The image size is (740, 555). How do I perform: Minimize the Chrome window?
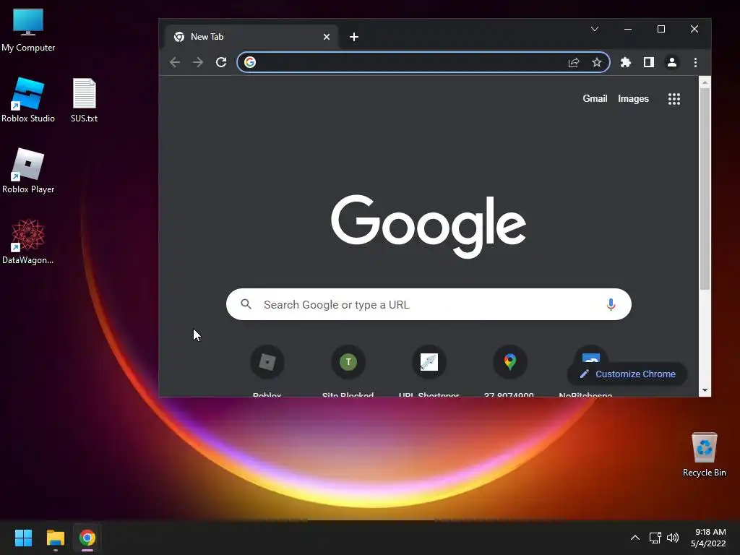point(628,29)
